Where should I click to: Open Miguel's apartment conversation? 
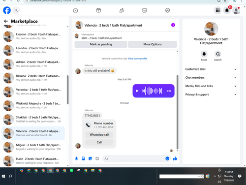pos(33,147)
